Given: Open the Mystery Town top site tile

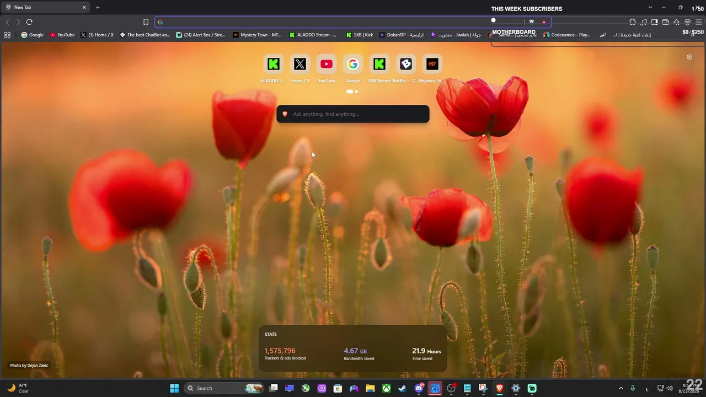Looking at the screenshot, I should click(432, 68).
